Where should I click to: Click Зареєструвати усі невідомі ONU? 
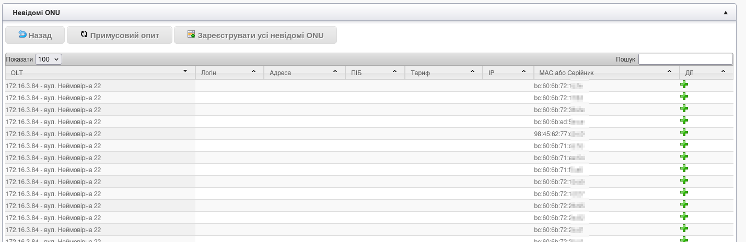tap(255, 35)
